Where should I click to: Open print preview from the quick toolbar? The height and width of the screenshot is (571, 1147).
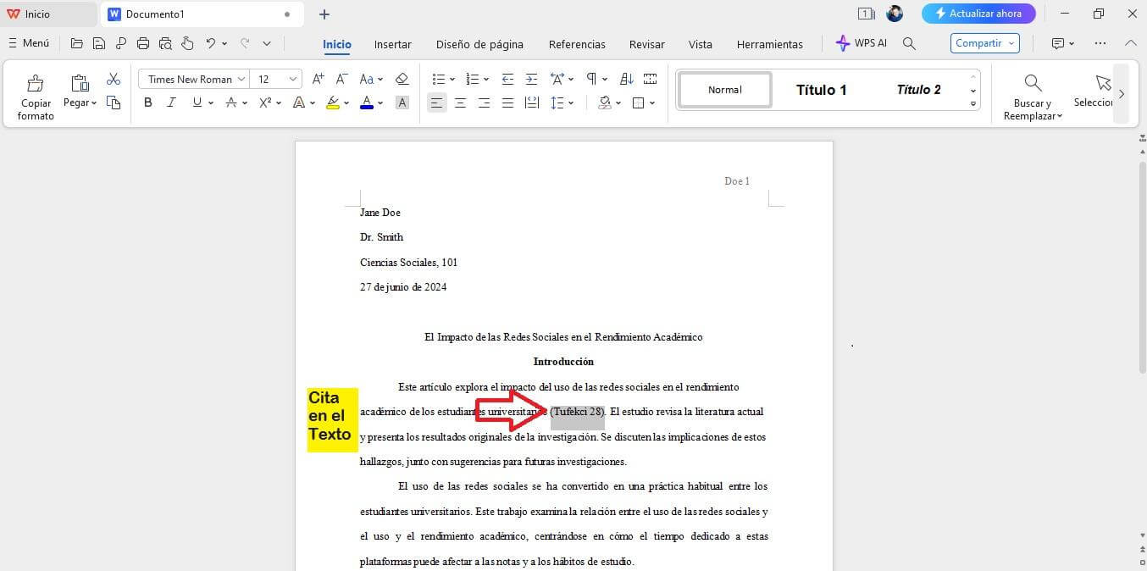click(x=166, y=43)
